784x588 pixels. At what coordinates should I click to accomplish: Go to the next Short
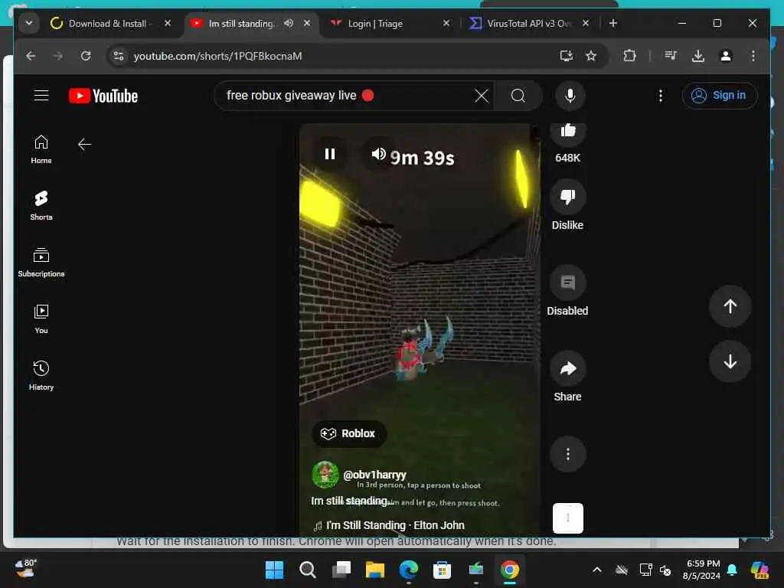click(x=730, y=361)
